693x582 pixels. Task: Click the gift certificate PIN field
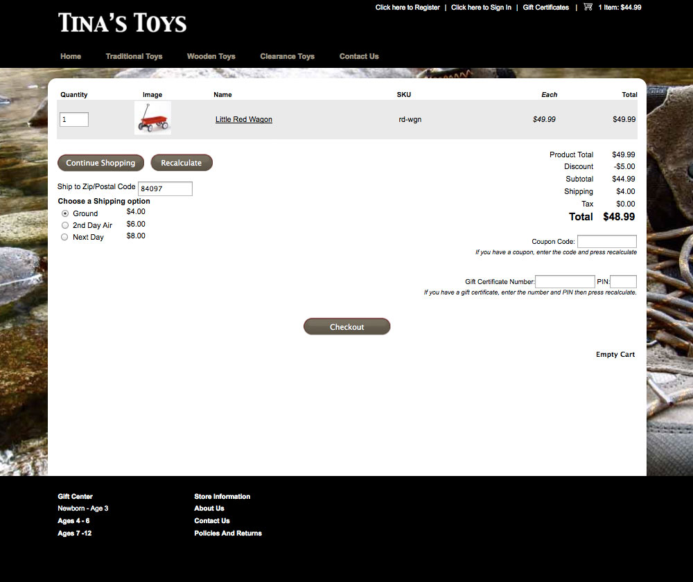coord(623,281)
